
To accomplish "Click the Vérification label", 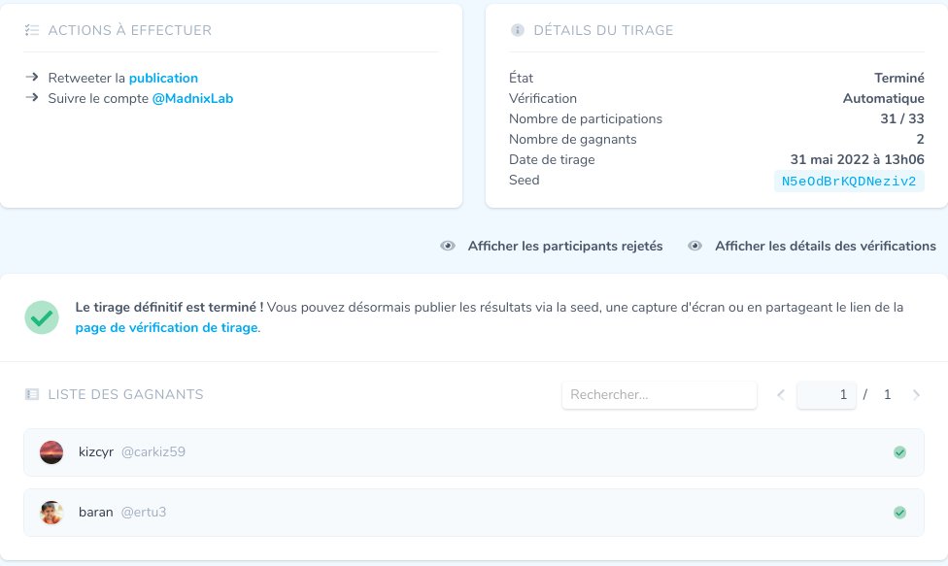I will tap(542, 98).
